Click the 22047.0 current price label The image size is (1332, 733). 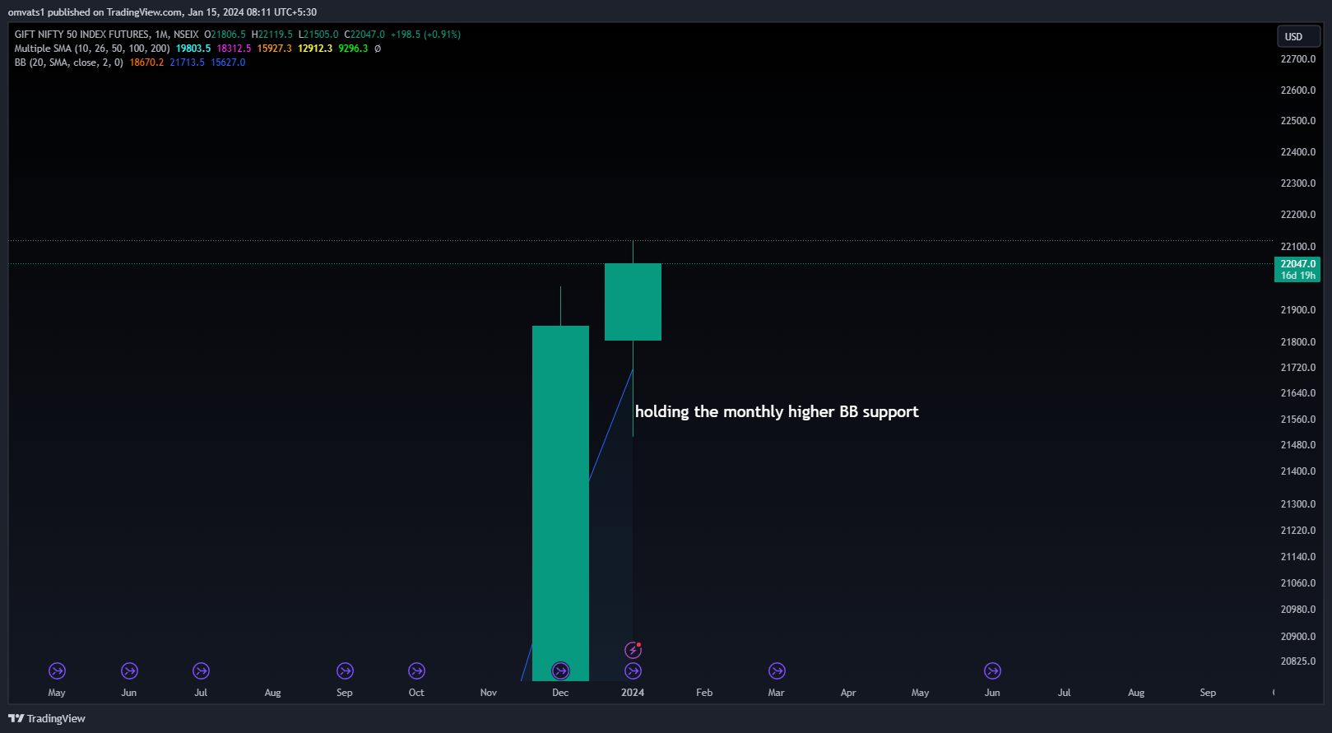1297,264
